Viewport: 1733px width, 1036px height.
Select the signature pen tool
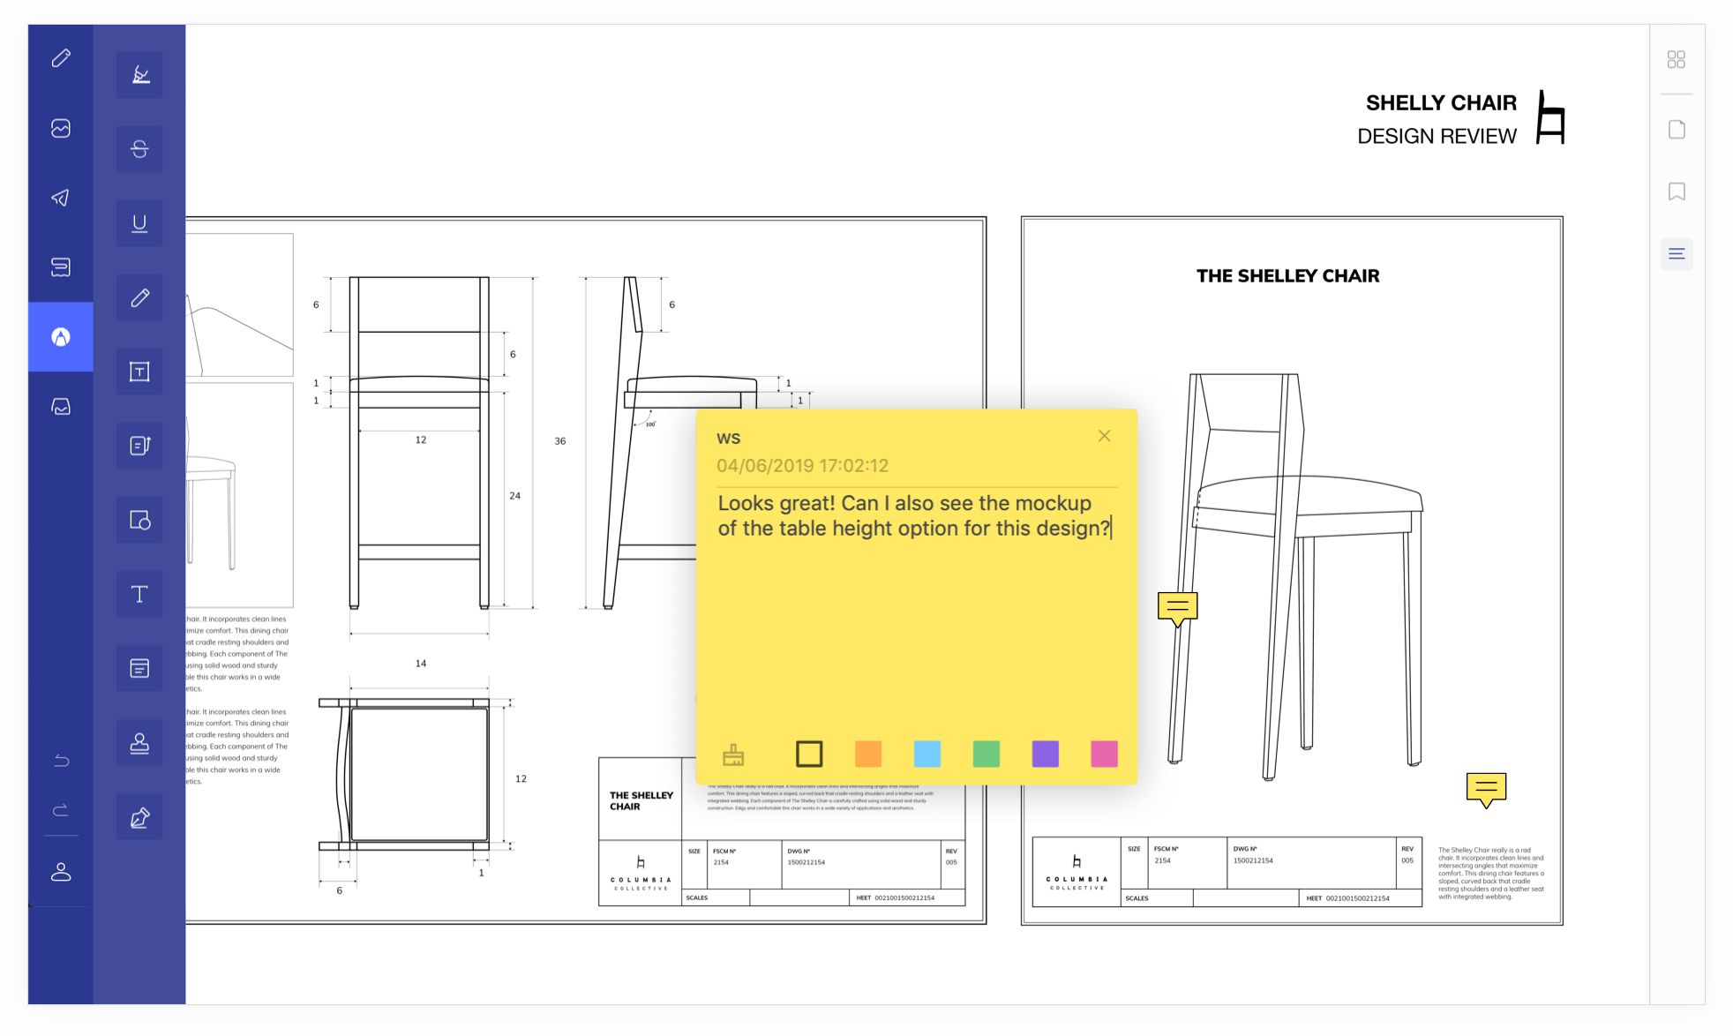[139, 816]
